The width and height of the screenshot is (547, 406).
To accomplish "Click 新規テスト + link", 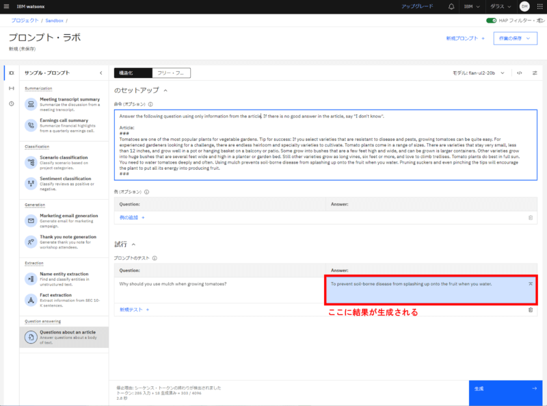I will pyautogui.click(x=134, y=309).
